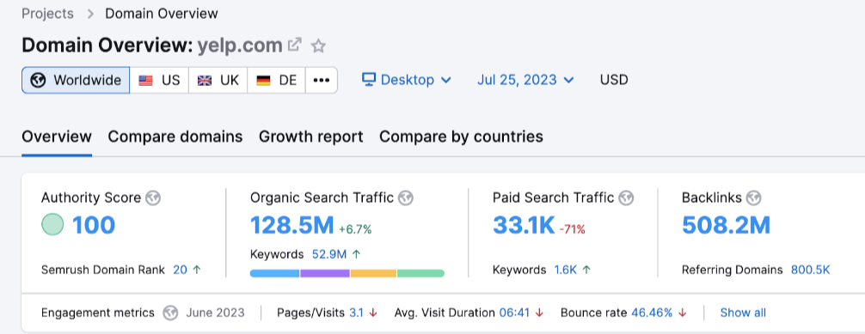This screenshot has height=334, width=865.
Task: Open 508.2M backlinks value
Action: click(x=726, y=226)
